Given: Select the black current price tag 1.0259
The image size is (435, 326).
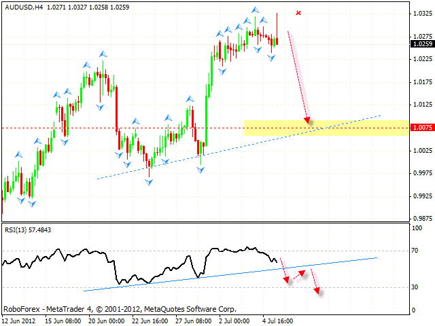Looking at the screenshot, I should pyautogui.click(x=421, y=44).
